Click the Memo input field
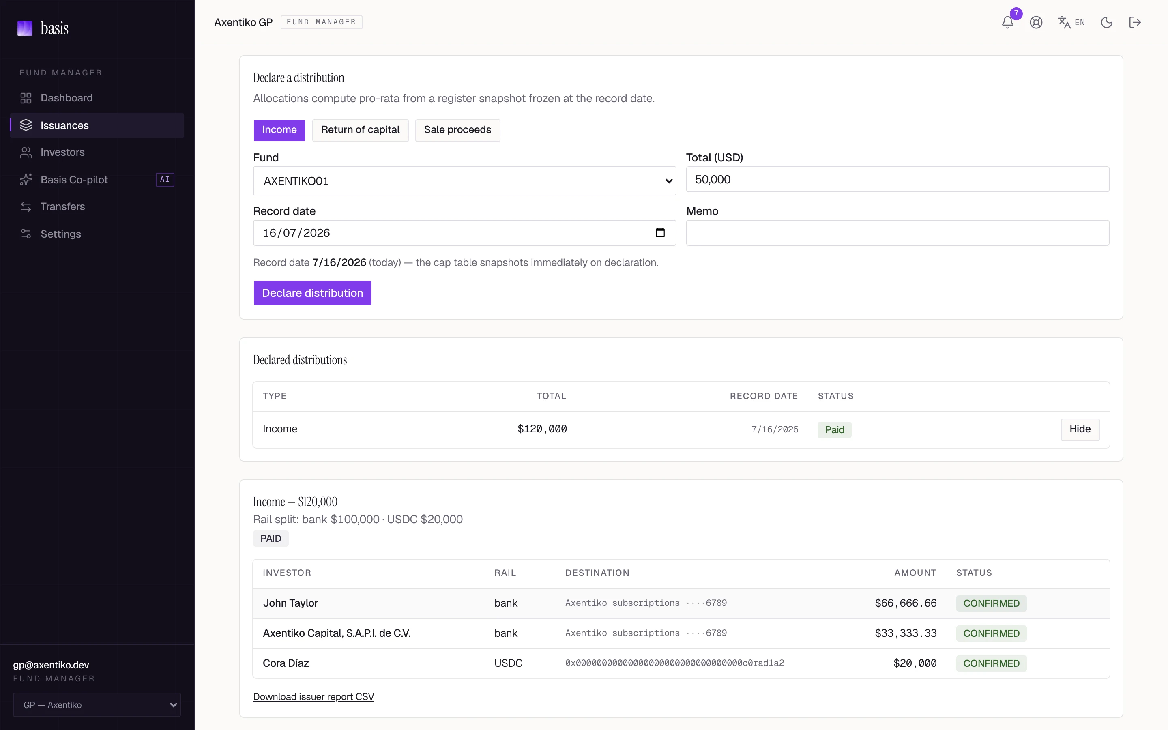 (897, 233)
